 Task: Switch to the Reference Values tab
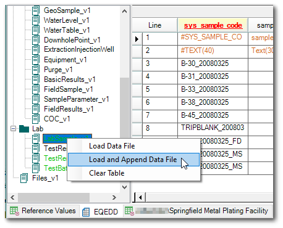click(x=43, y=211)
